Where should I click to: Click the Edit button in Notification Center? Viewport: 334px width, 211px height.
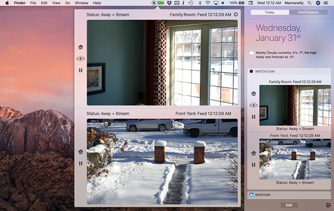click(x=289, y=205)
